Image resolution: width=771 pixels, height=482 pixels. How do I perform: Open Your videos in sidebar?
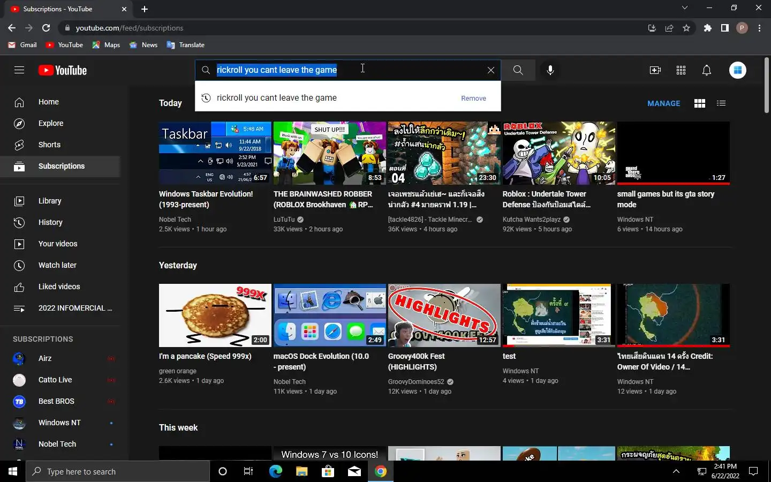coord(60,244)
